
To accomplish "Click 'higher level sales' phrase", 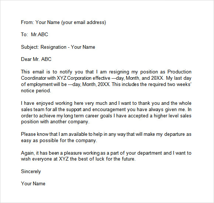I will coord(173,116).
